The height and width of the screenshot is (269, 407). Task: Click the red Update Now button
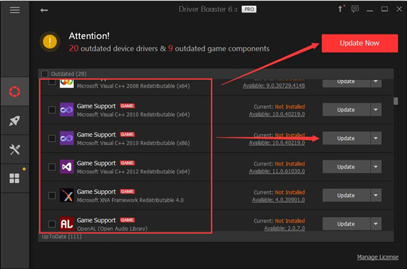pyautogui.click(x=359, y=43)
